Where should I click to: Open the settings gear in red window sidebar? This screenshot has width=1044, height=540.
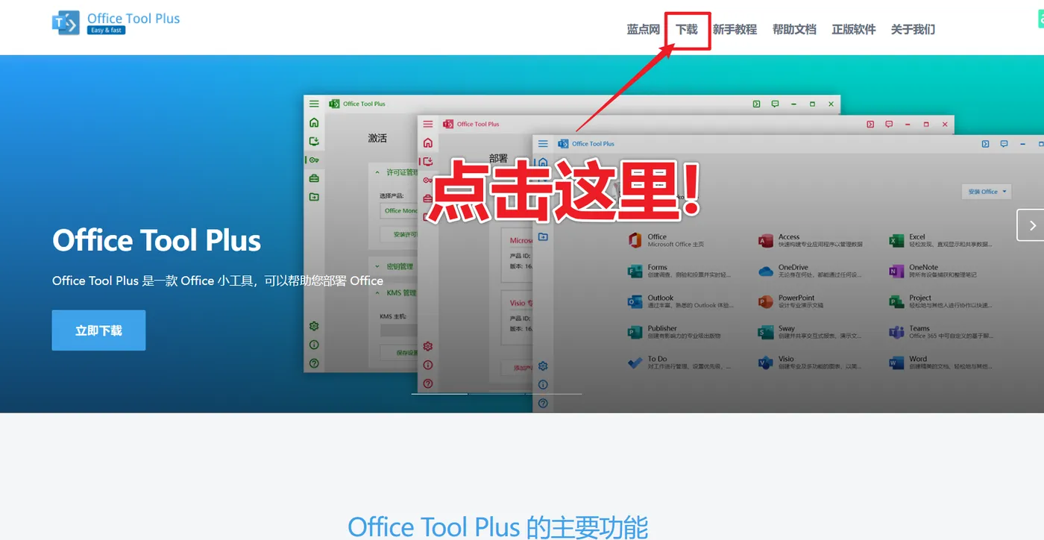point(428,347)
